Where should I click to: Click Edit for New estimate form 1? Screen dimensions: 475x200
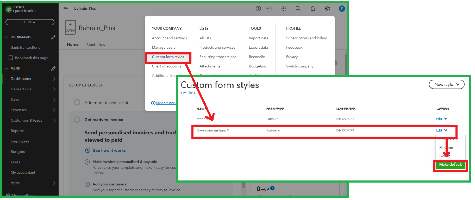(439, 130)
